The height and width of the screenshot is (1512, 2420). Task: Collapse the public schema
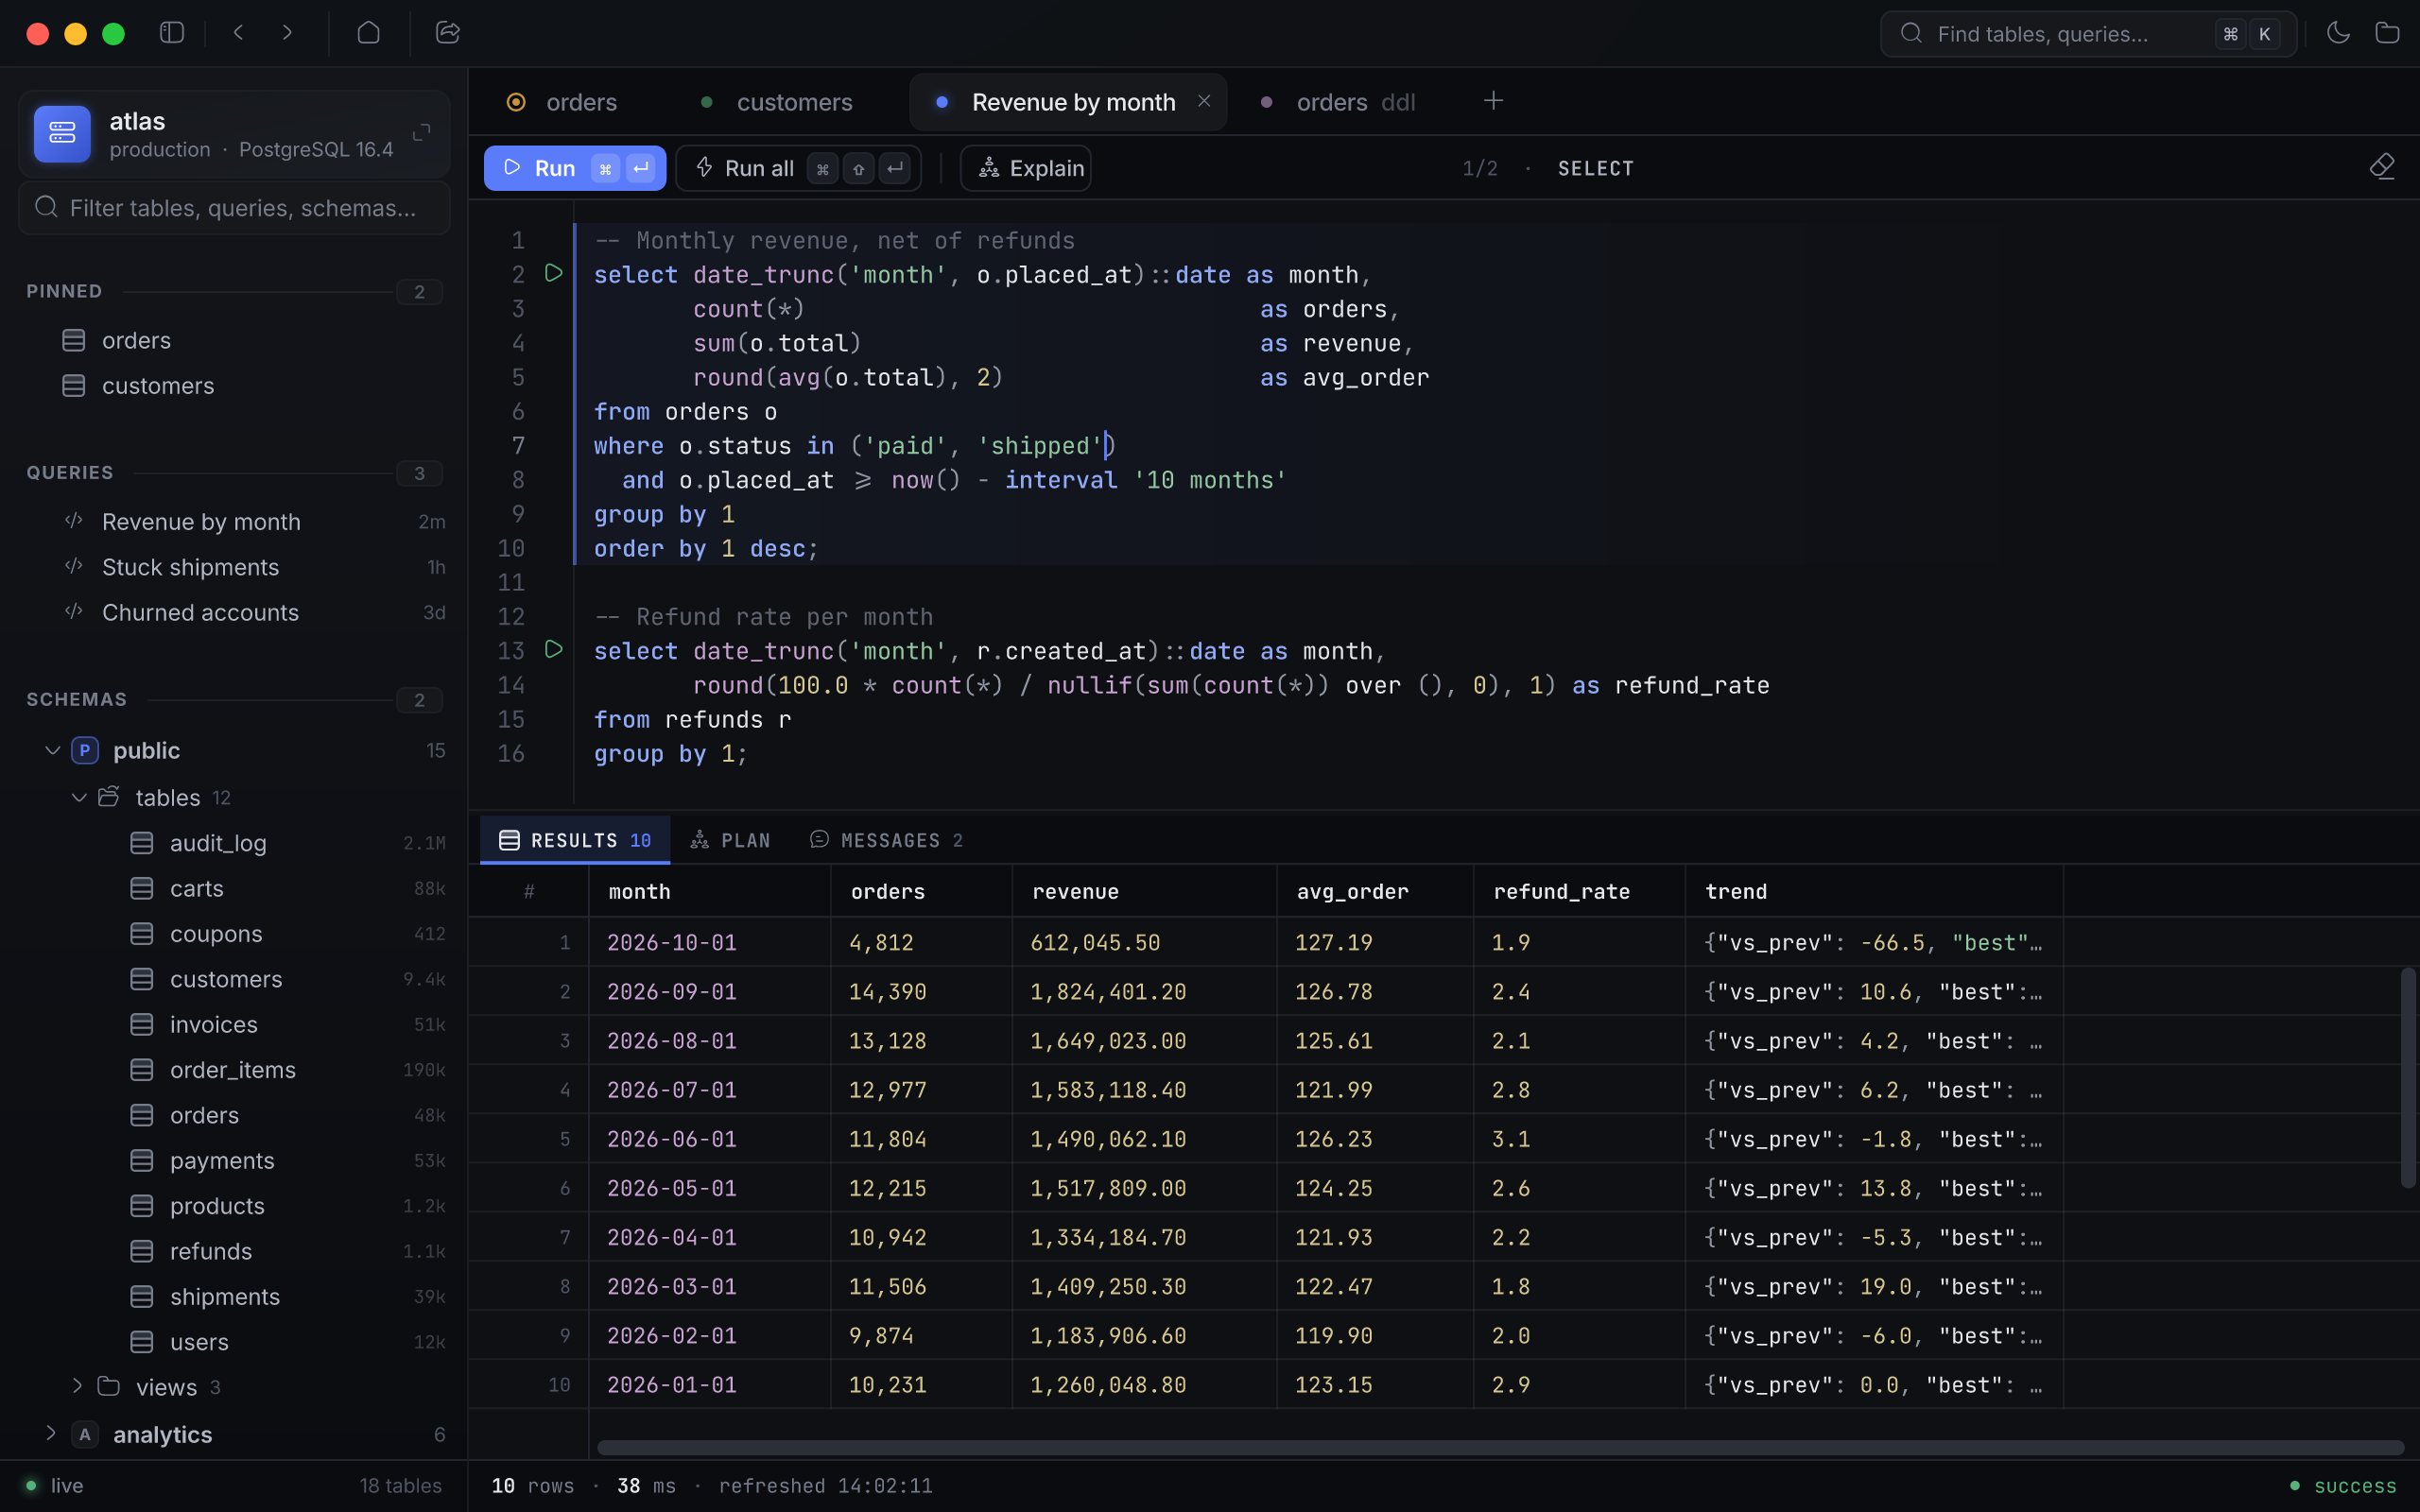click(53, 750)
